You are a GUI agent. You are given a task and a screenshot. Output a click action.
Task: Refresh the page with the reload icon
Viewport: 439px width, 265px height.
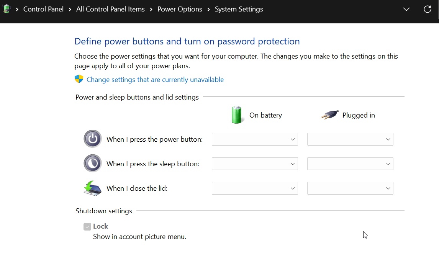point(428,9)
